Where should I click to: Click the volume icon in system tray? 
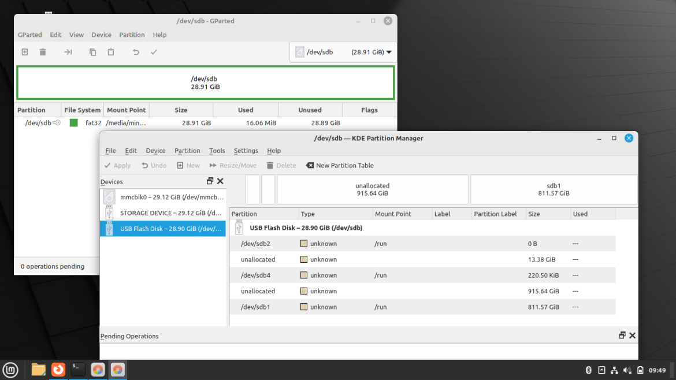point(627,370)
